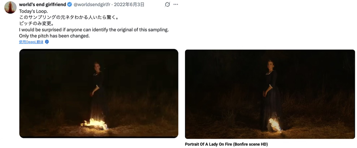Click the @worldsendgirlfr handle

click(x=93, y=5)
